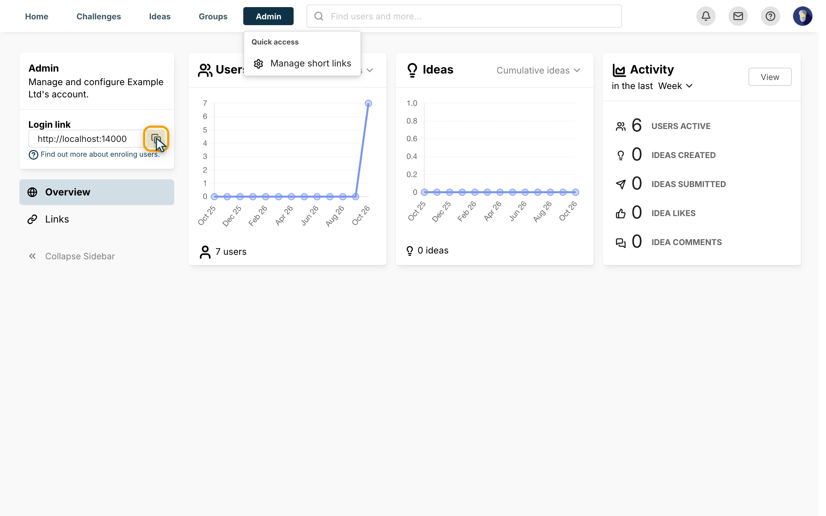Screen dimensions: 826x516
Task: Expand the Cumulative ideas dropdown
Action: [x=538, y=70]
